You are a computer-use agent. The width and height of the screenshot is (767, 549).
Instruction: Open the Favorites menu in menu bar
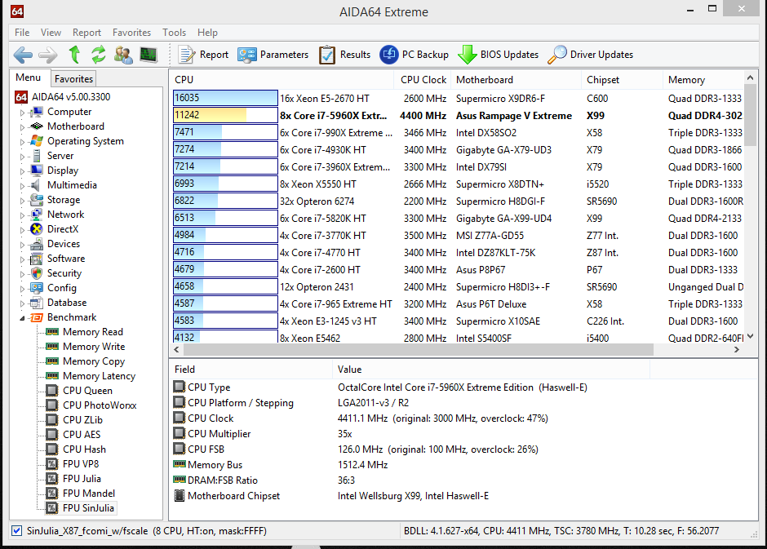[x=131, y=33]
